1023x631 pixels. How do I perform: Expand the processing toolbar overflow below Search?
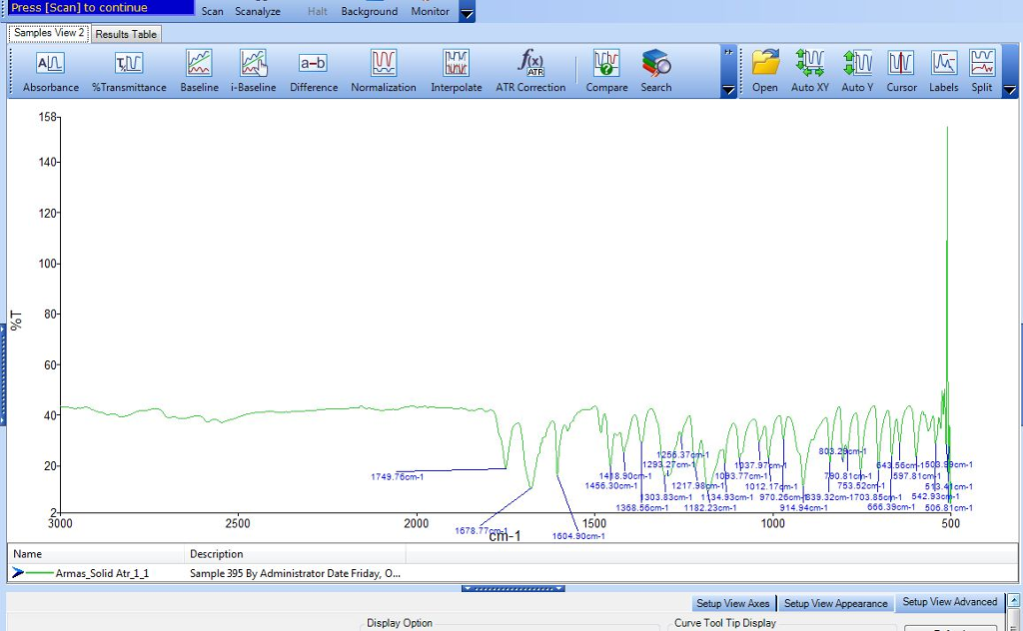(x=728, y=90)
